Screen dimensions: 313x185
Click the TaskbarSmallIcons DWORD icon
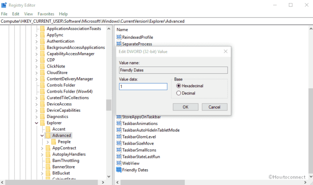pyautogui.click(x=119, y=150)
